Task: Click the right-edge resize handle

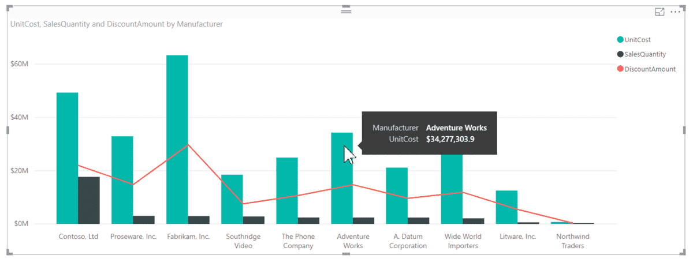Action: point(685,130)
